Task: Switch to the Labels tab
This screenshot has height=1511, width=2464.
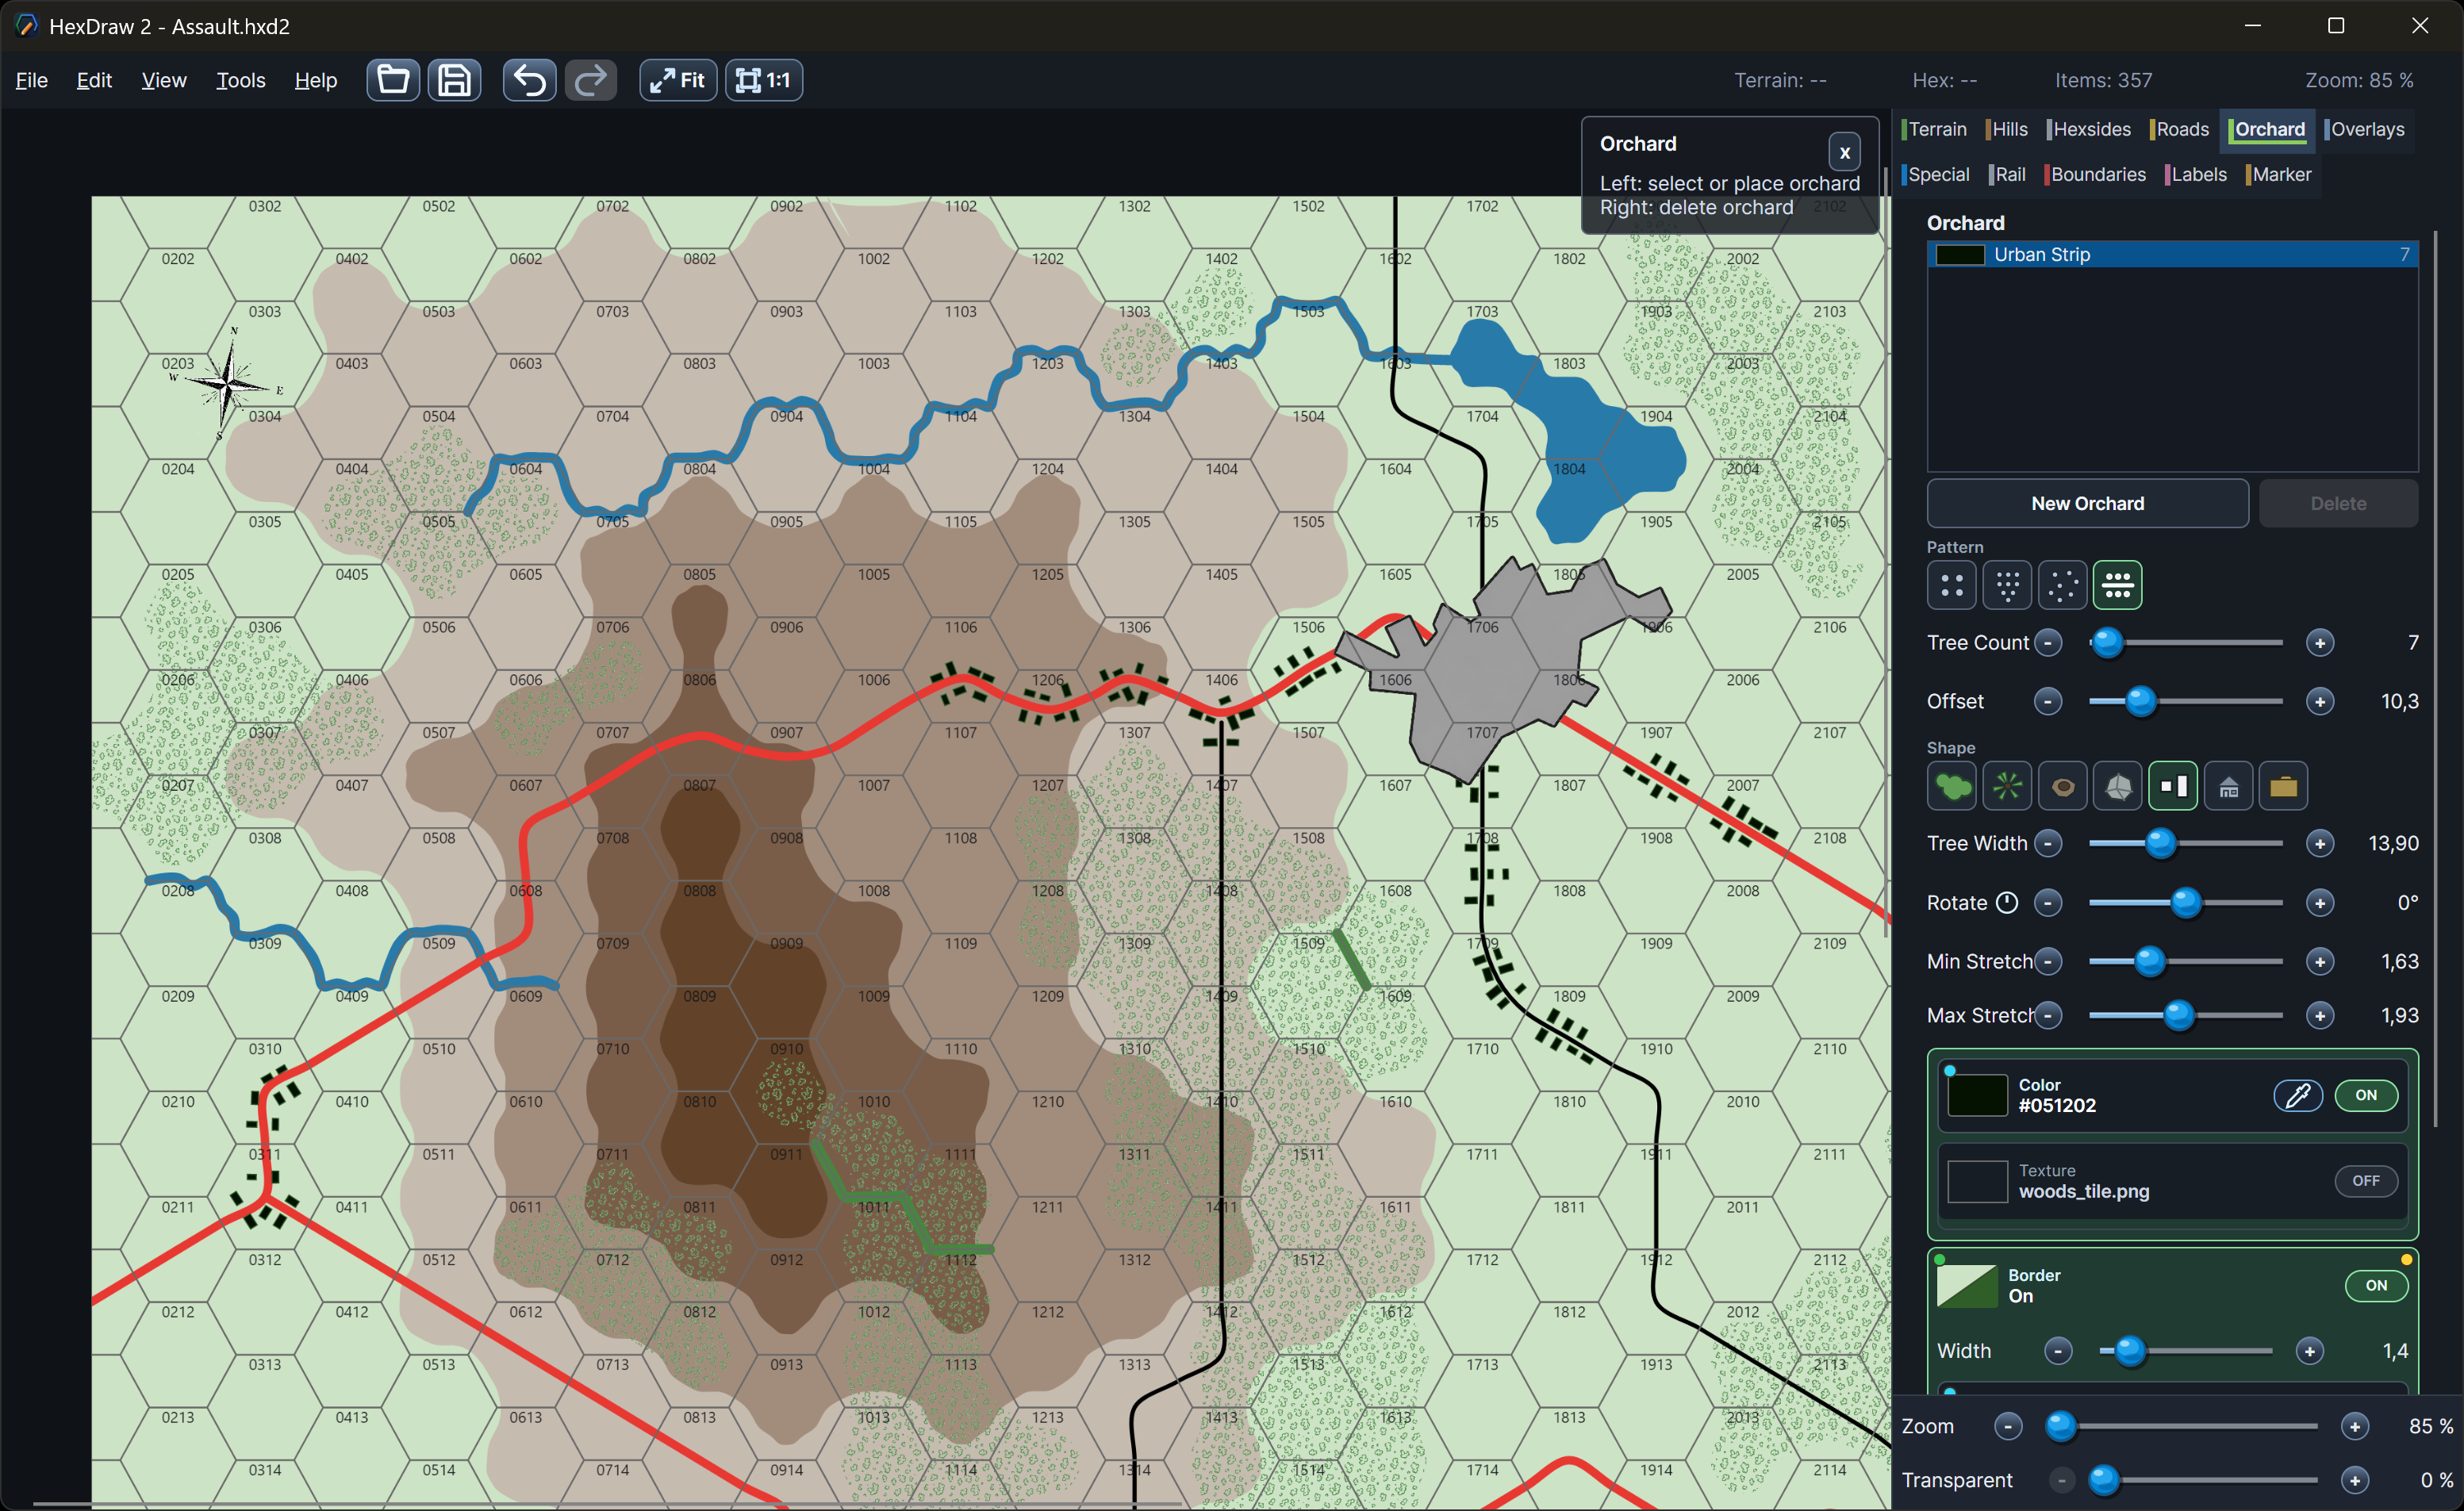Action: click(x=2197, y=174)
